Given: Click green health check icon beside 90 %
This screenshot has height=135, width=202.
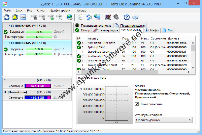Looking at the screenshot, I should click(6, 32).
